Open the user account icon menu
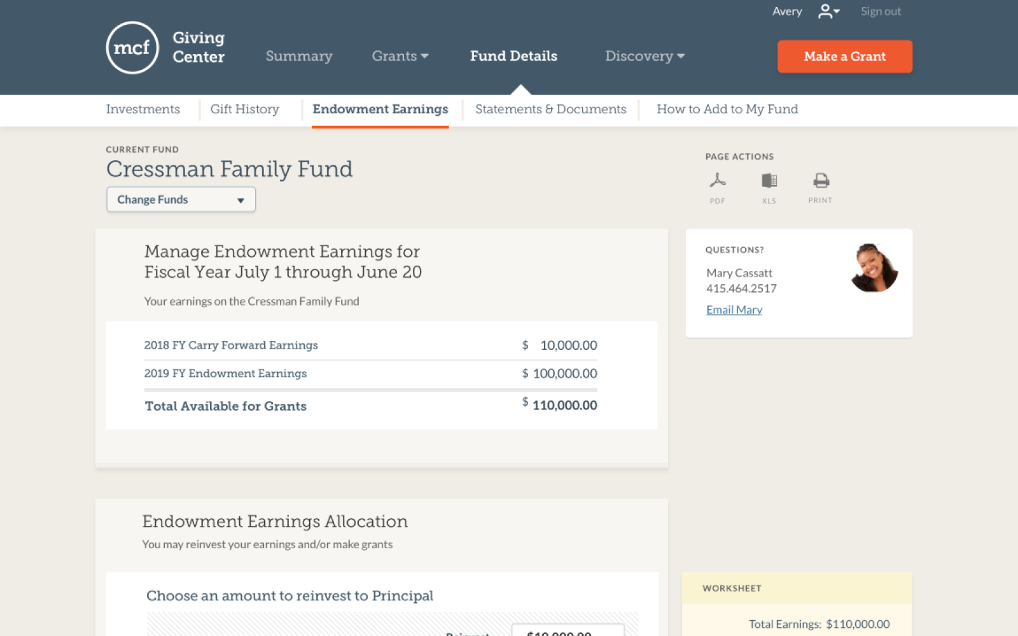Image resolution: width=1018 pixels, height=636 pixels. tap(828, 11)
